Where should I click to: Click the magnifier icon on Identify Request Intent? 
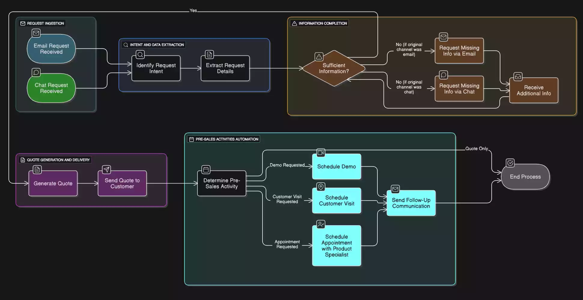(x=140, y=55)
